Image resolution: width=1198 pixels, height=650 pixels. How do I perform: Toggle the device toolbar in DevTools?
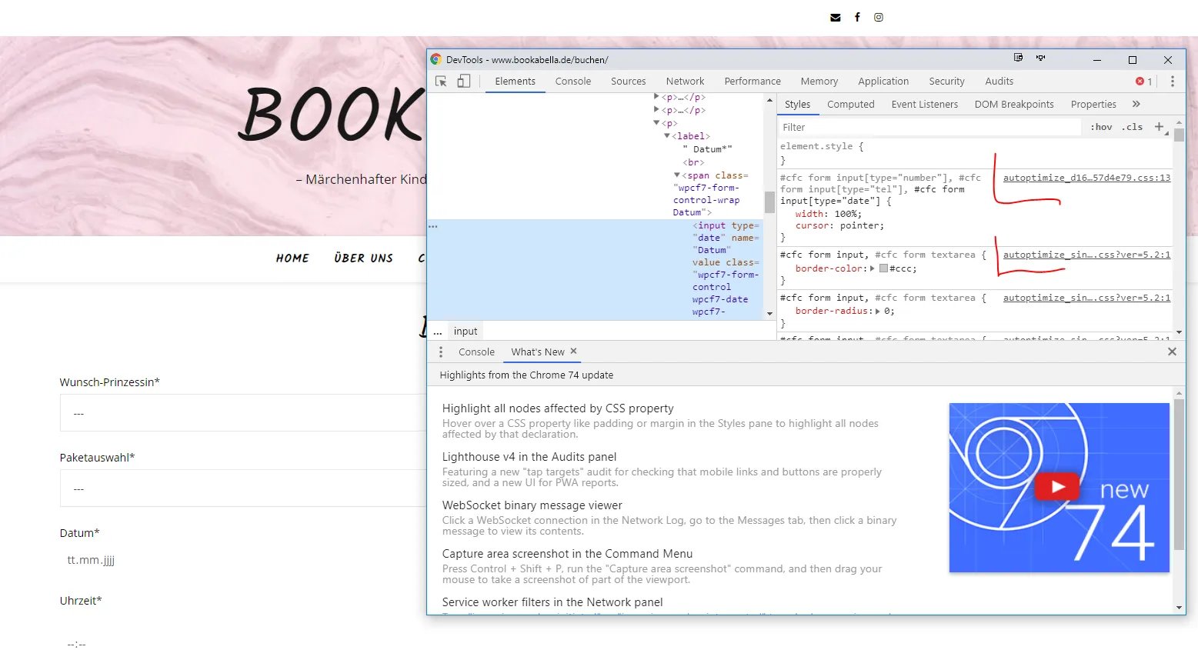click(464, 82)
